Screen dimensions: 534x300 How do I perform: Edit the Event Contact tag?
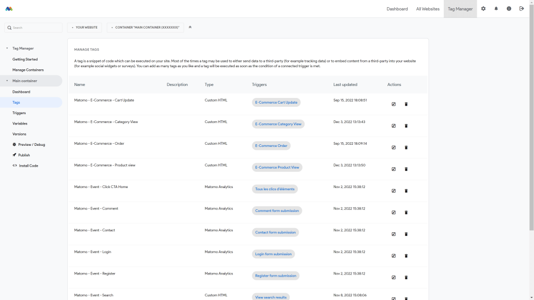coord(393,234)
